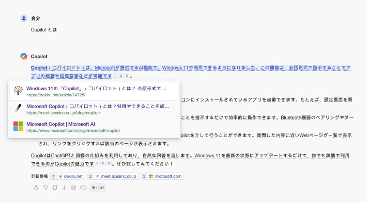The width and height of the screenshot is (367, 203).
Task: Click the text ぜひ試してみてください！
Action: [145, 164]
